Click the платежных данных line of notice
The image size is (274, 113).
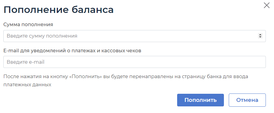pyautogui.click(x=27, y=85)
